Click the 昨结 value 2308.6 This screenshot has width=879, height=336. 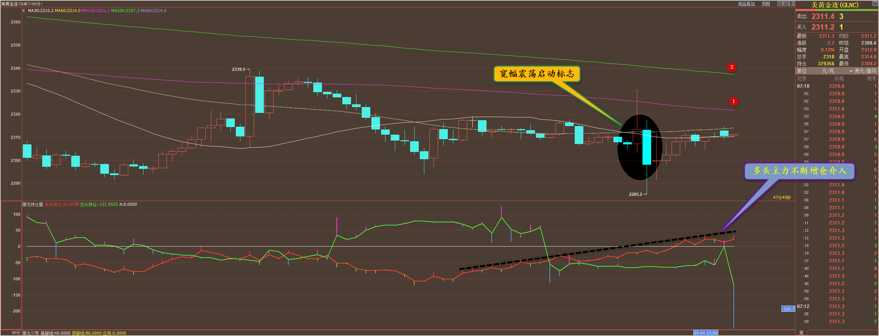click(869, 43)
